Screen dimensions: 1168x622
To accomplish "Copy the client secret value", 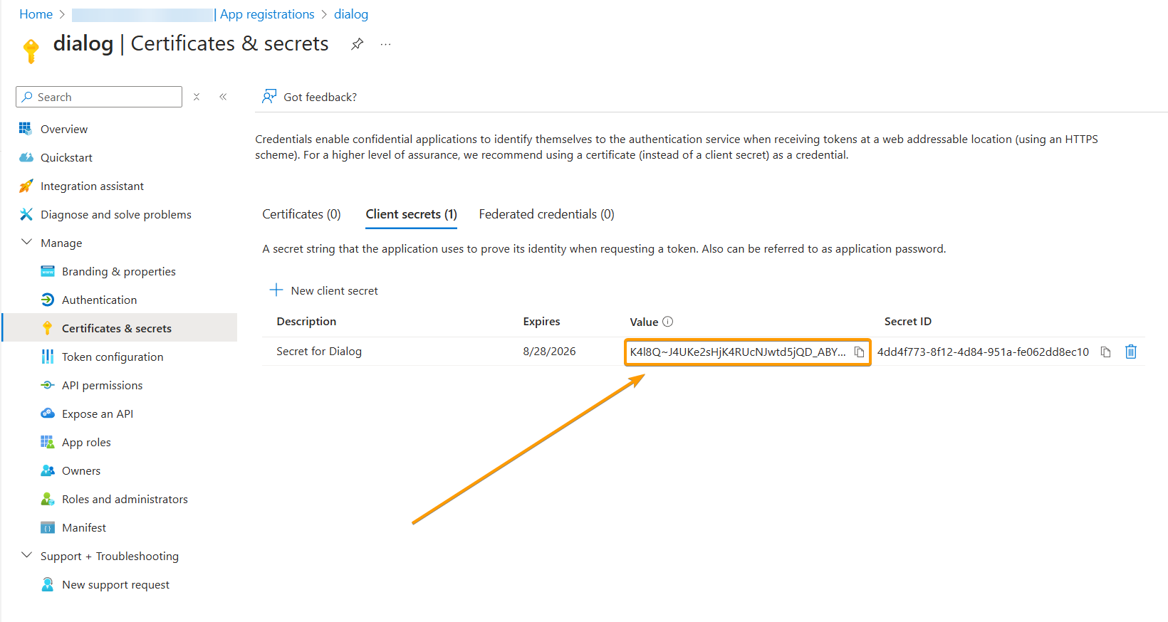I will (x=859, y=352).
